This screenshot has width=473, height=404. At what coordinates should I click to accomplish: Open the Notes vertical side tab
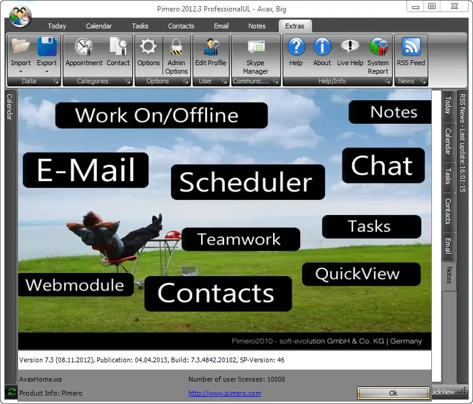pos(449,275)
